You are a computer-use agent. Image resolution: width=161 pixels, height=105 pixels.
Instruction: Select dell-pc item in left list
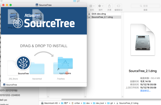(3, 100)
